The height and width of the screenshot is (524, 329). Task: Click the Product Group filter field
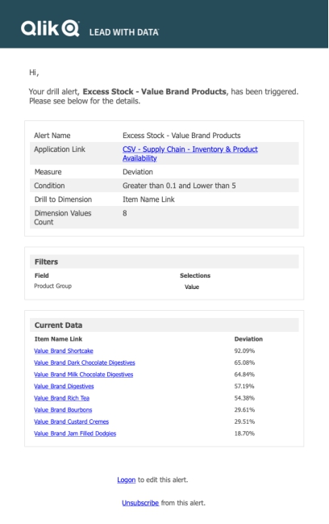click(x=52, y=286)
